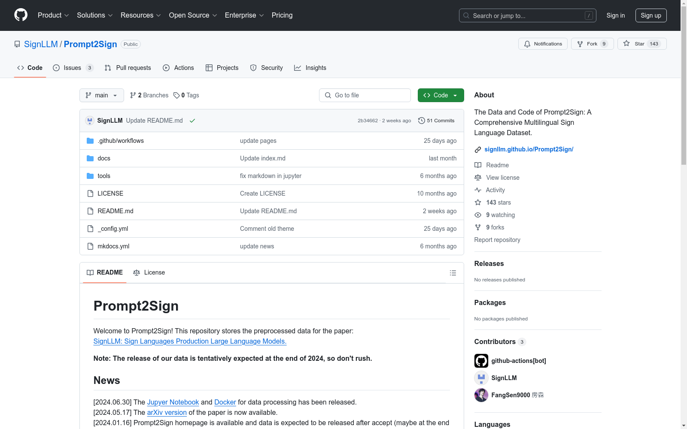Viewport: 687px width, 429px height.
Task: Switch to the License tab
Action: click(149, 273)
